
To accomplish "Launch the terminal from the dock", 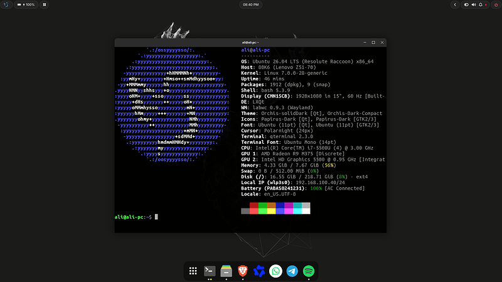I will click(x=210, y=271).
